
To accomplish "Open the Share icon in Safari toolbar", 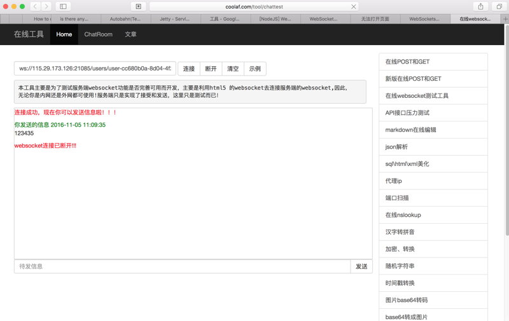I will tap(481, 6).
